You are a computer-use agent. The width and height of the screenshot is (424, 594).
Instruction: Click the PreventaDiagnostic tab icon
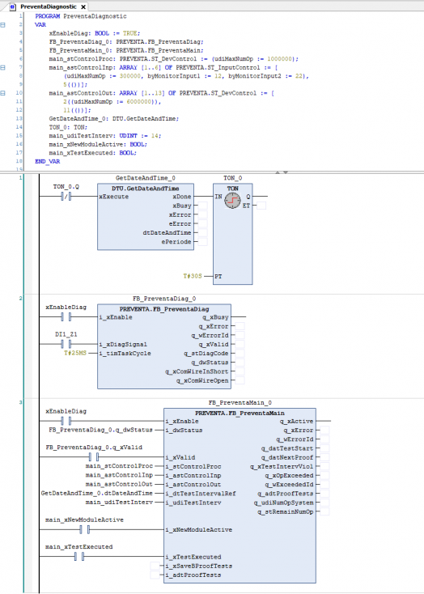point(13,6)
